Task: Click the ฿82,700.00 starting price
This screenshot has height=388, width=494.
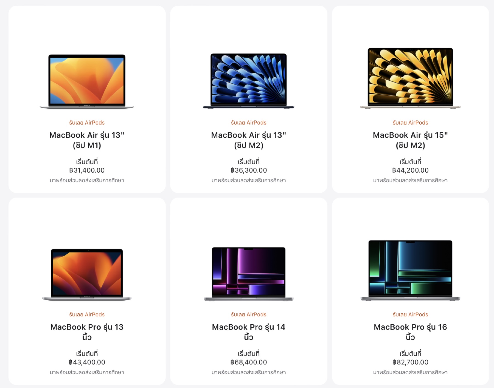Action: point(410,362)
